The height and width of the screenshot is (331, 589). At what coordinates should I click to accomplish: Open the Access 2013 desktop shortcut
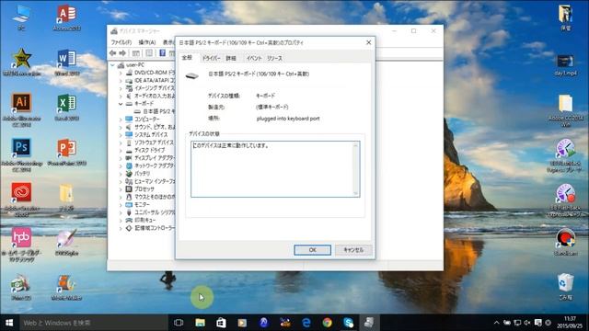pos(66,17)
